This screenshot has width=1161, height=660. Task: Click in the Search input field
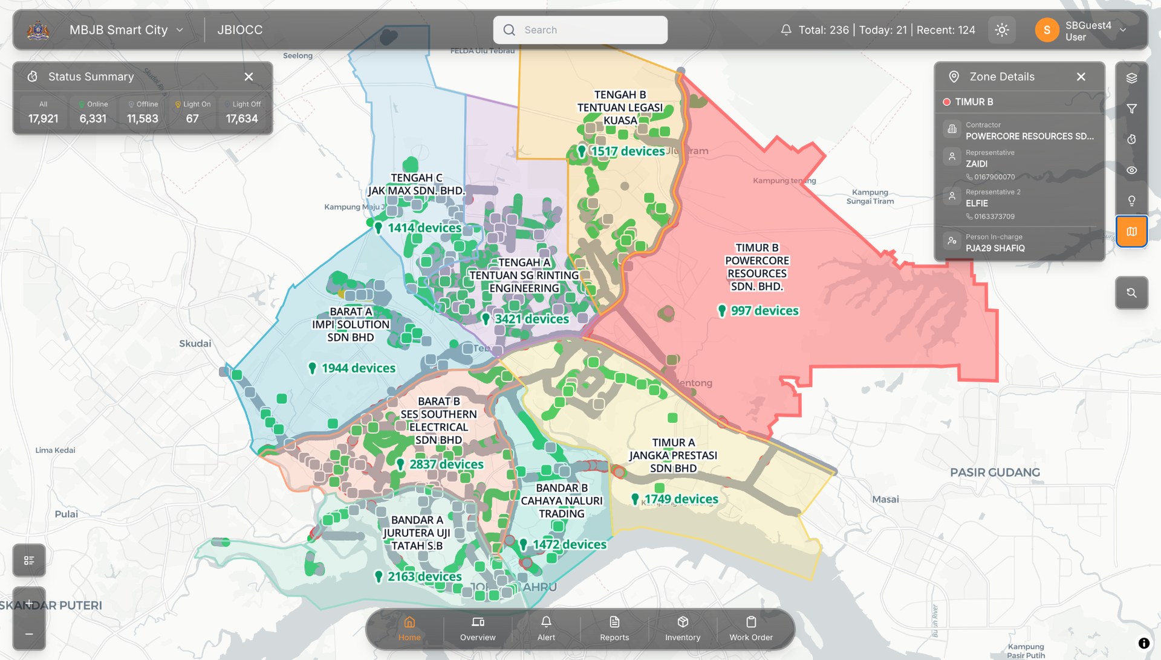point(580,30)
